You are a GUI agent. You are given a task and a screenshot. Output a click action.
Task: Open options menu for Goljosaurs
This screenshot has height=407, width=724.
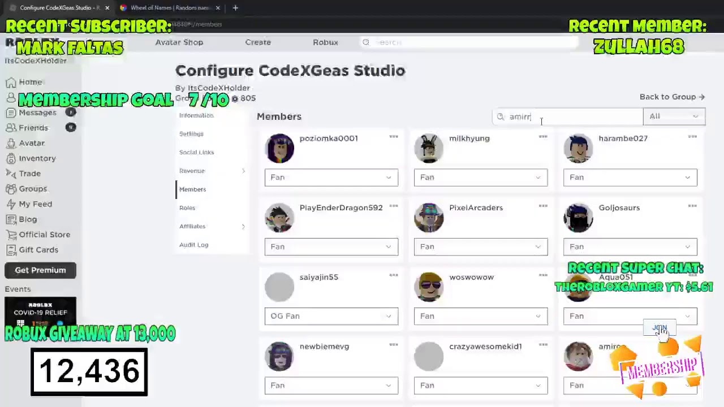(x=692, y=206)
